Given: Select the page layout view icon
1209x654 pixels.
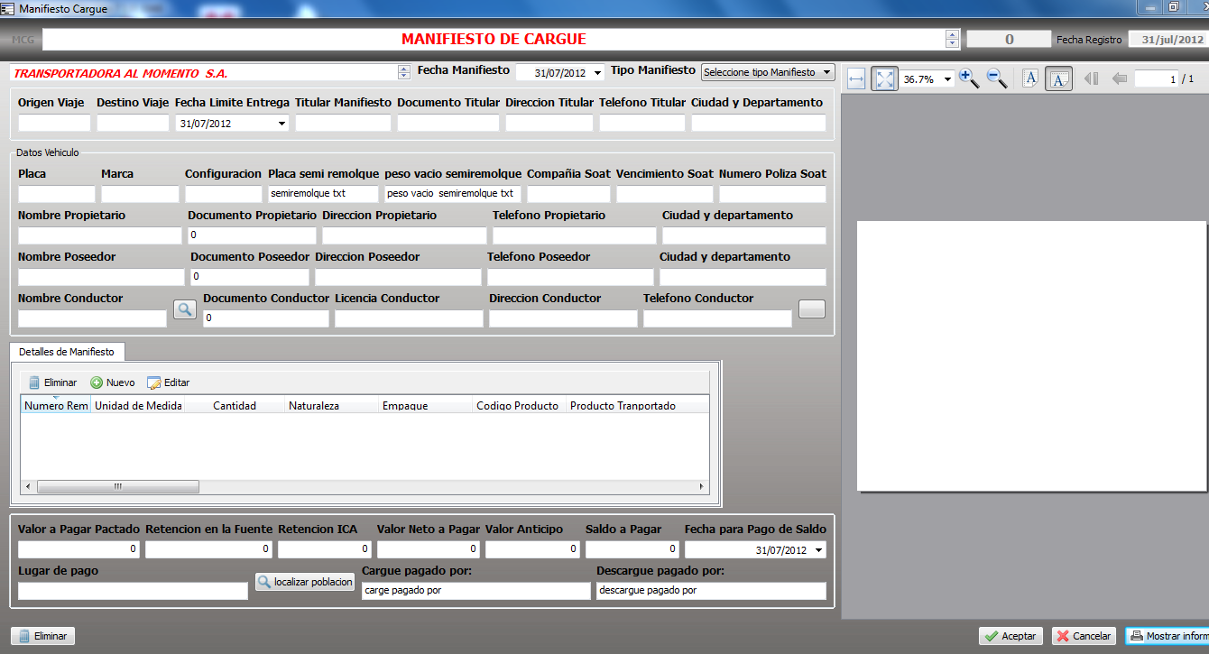Looking at the screenshot, I should (1058, 78).
